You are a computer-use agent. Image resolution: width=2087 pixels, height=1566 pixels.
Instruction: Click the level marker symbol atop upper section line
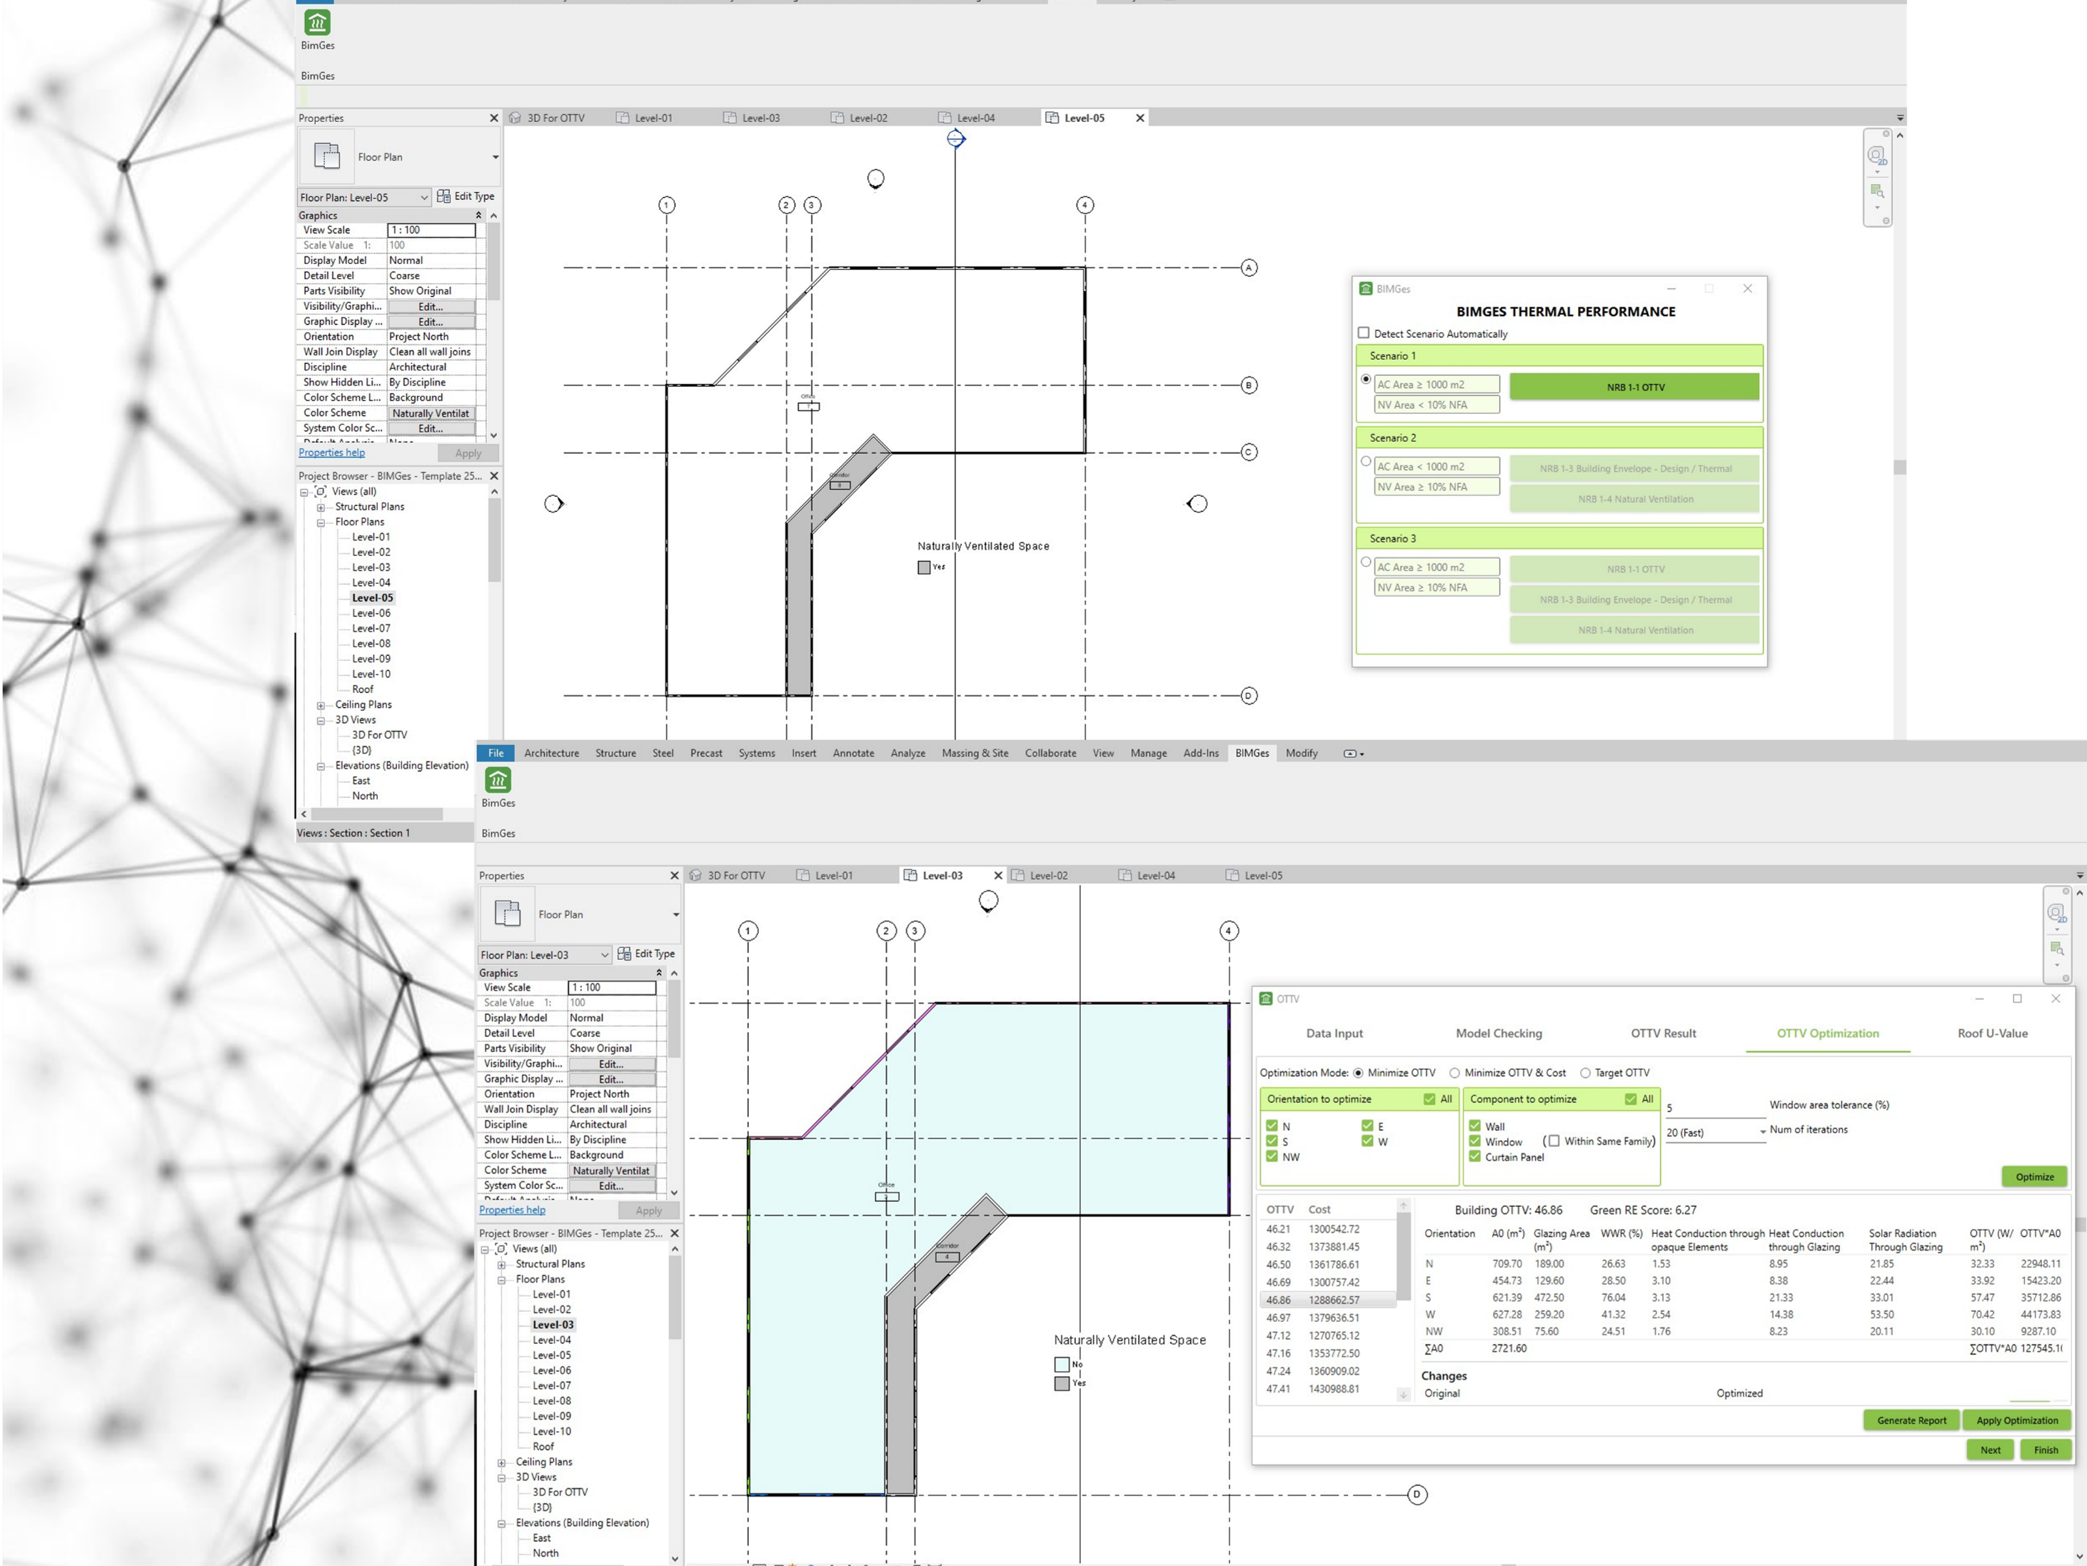point(956,138)
